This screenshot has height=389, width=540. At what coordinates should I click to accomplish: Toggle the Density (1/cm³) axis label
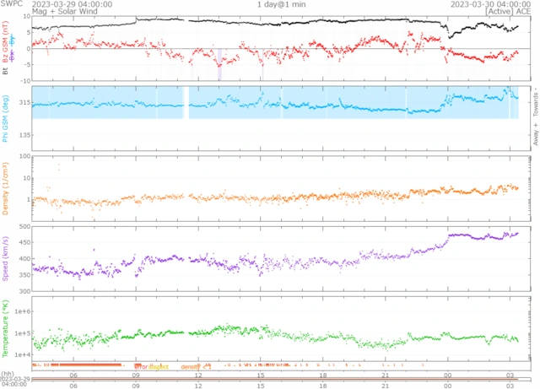(x=5, y=188)
